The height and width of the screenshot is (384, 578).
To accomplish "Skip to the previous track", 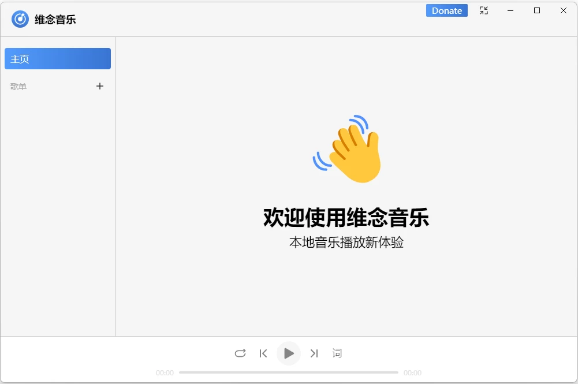I will pos(263,353).
